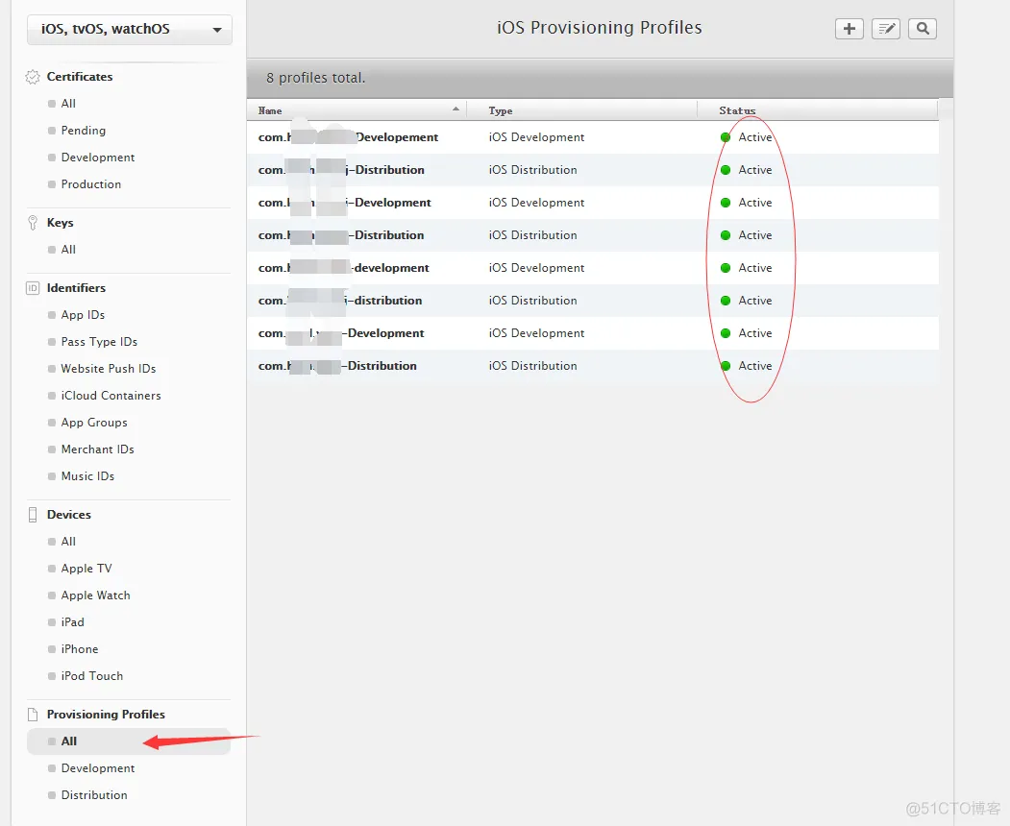
Task: Click the Keys heading
Action: click(60, 223)
